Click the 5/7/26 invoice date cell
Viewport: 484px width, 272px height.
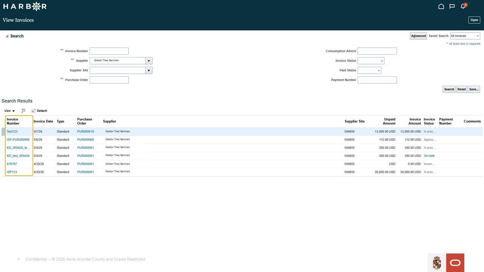38,131
